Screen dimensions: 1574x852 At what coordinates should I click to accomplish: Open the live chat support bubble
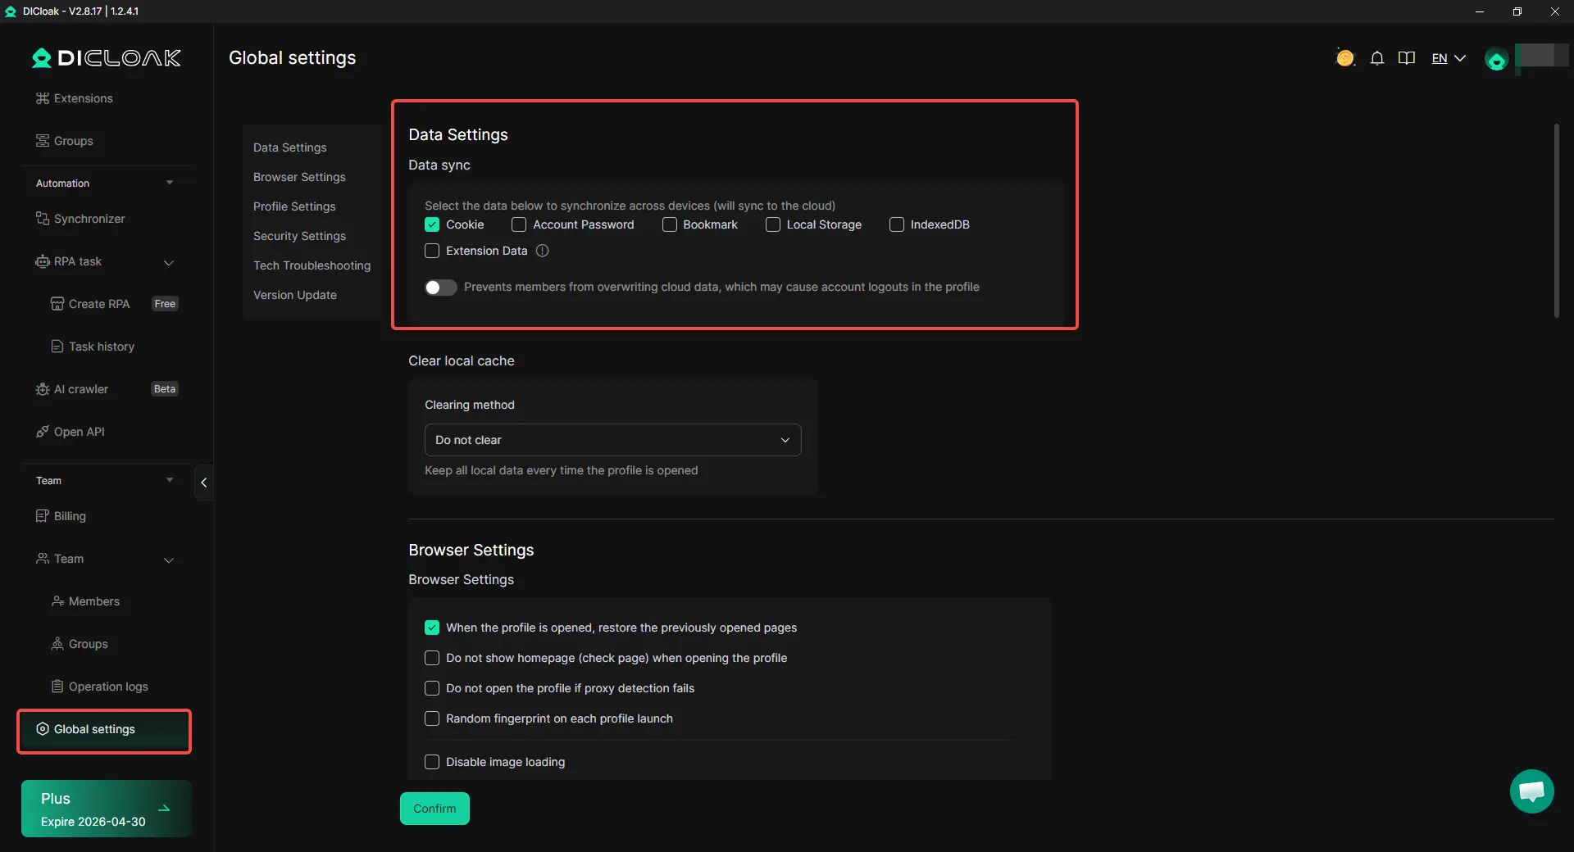[1531, 791]
